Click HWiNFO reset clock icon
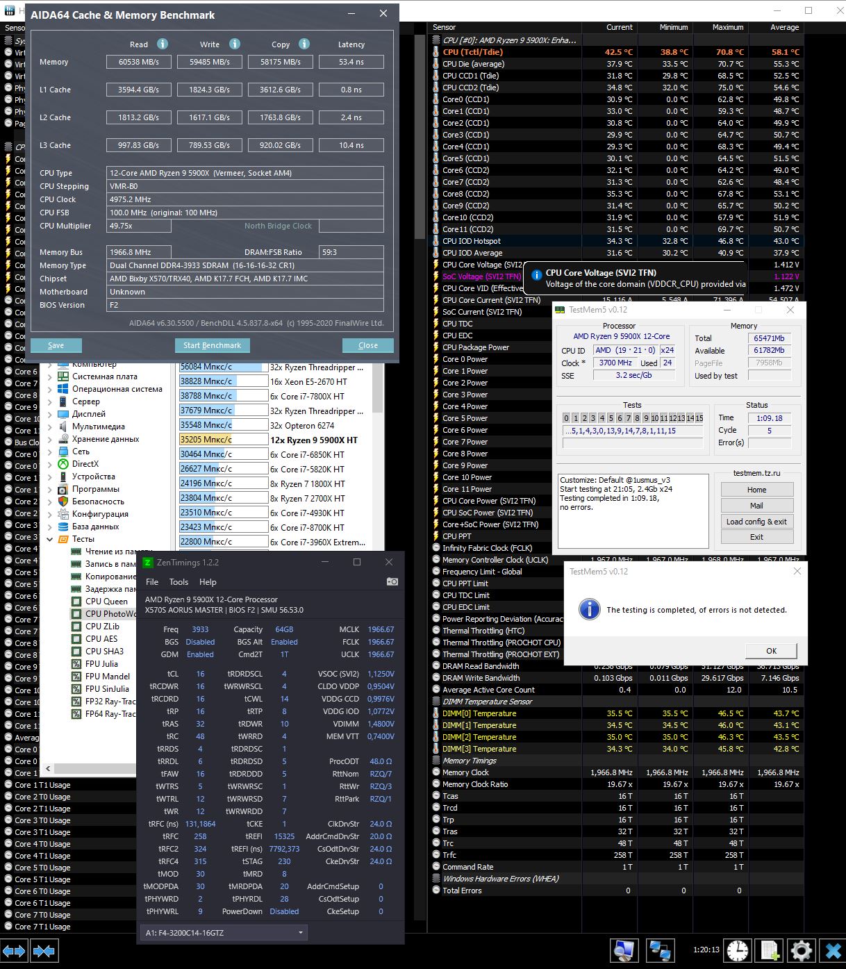The image size is (846, 969). click(x=738, y=950)
